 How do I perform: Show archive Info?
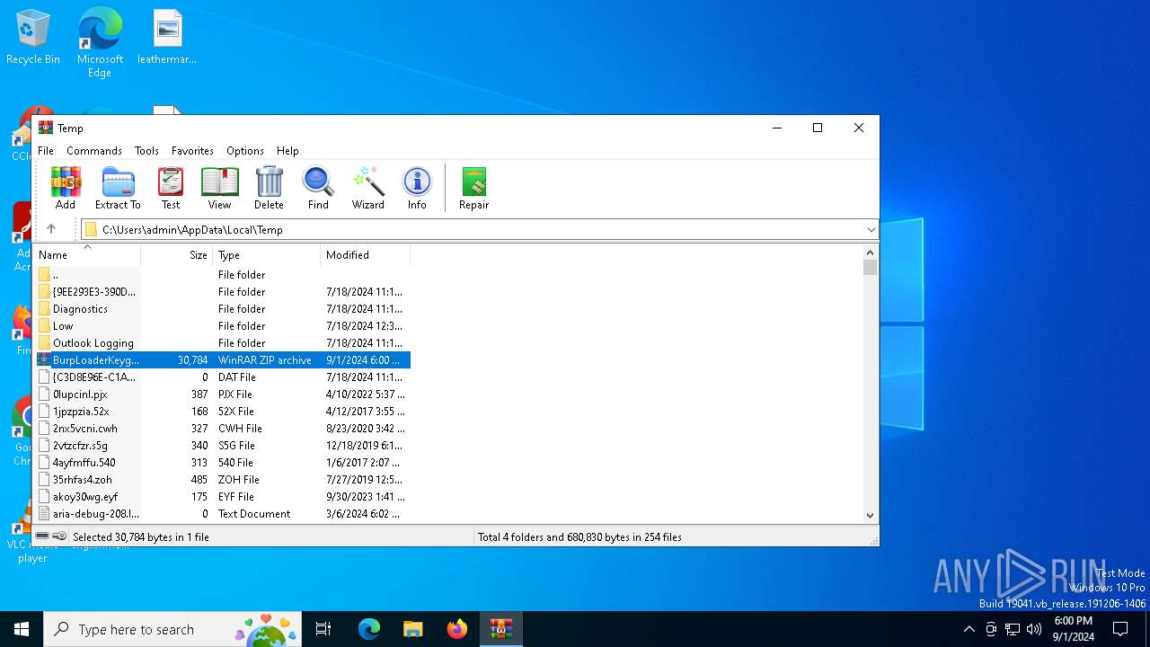(x=417, y=188)
